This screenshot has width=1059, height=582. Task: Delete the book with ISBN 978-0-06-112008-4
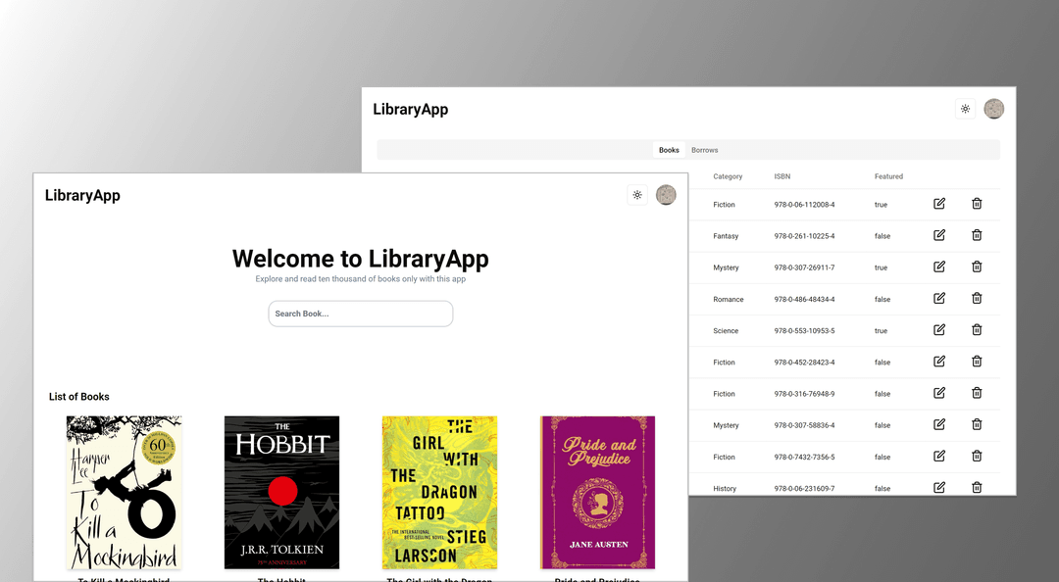977,203
